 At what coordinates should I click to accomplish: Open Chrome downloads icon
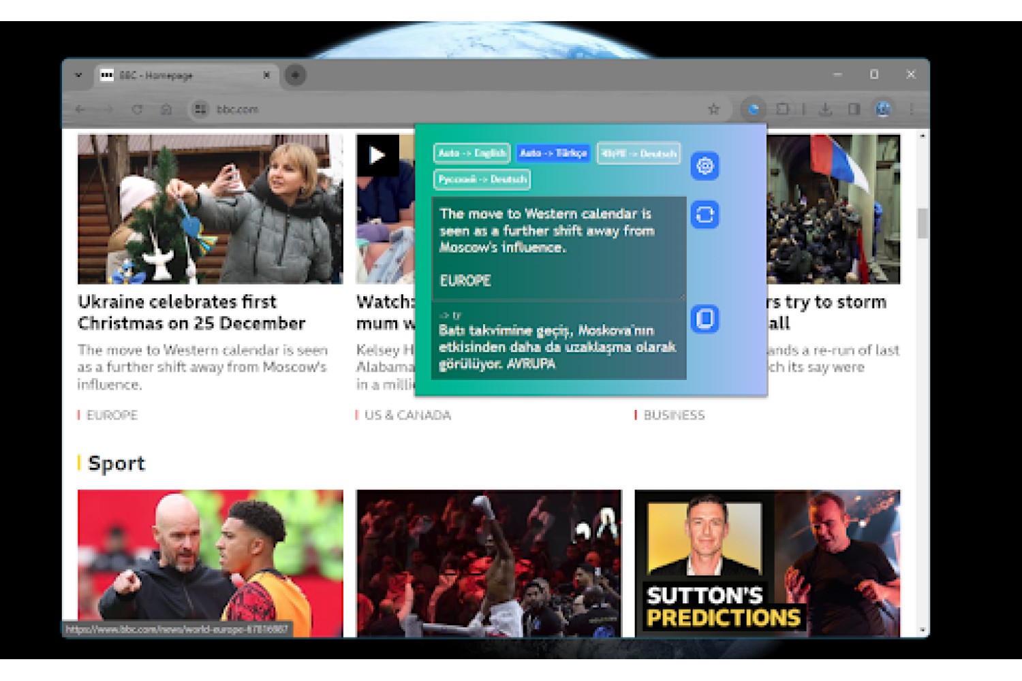coord(825,109)
